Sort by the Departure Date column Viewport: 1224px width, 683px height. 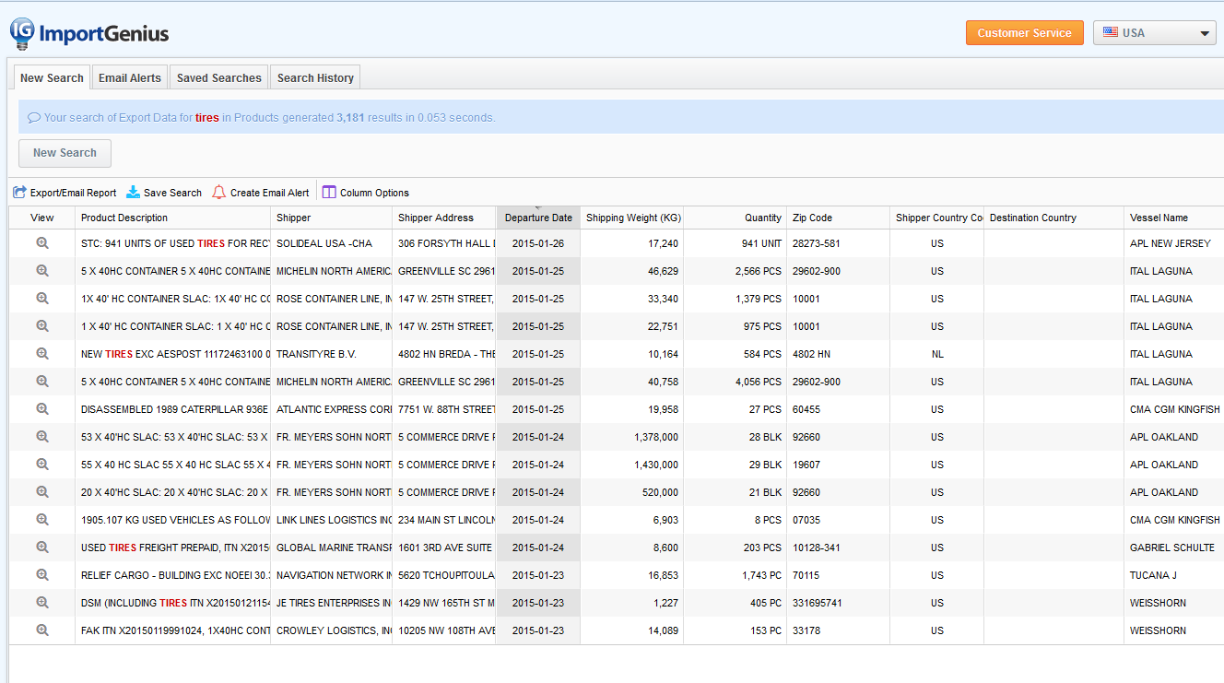click(x=538, y=218)
